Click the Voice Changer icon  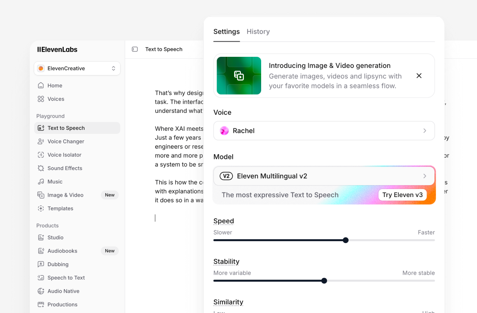41,141
